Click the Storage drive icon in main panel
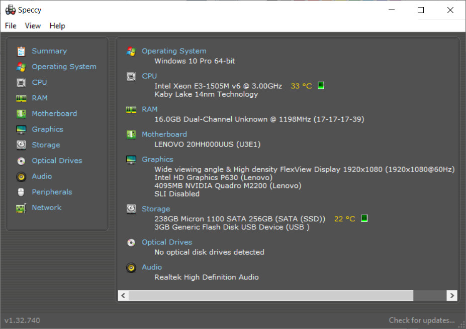Viewport: 466px width, 329px height. tap(131, 209)
